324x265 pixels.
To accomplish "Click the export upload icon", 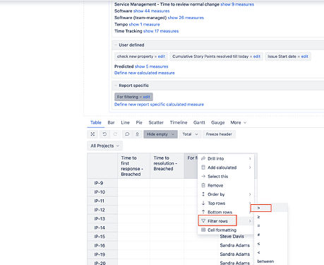I will pos(137,134).
